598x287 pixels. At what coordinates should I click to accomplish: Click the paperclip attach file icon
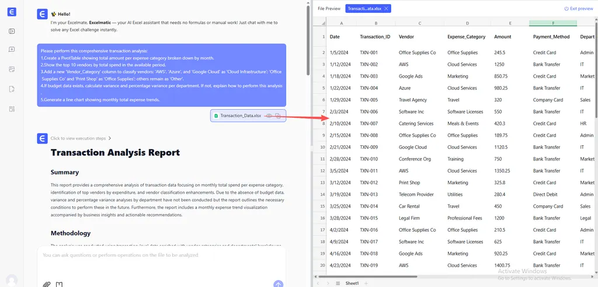tap(47, 284)
